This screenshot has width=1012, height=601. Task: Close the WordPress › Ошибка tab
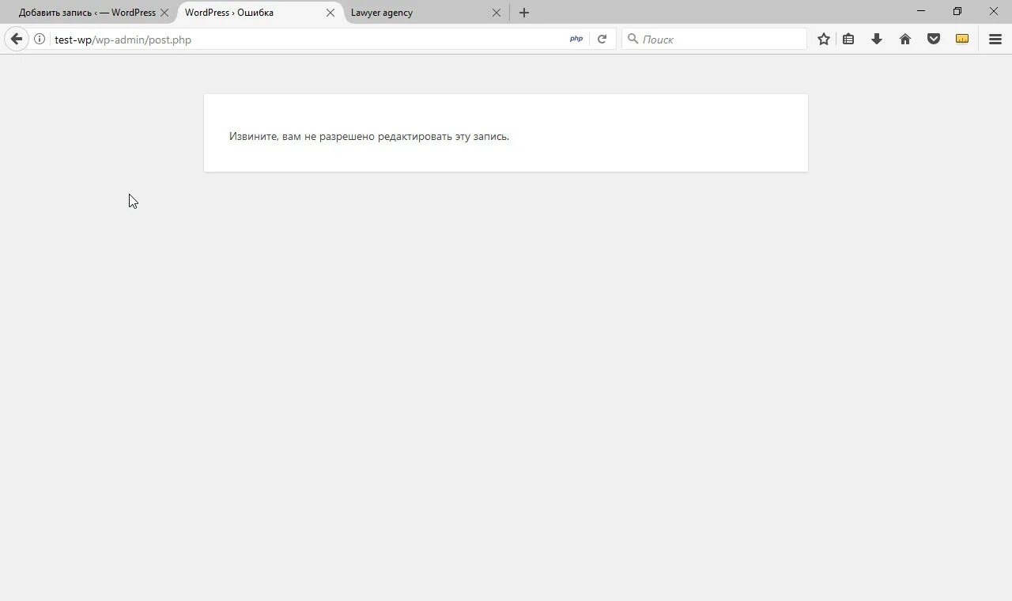point(330,13)
